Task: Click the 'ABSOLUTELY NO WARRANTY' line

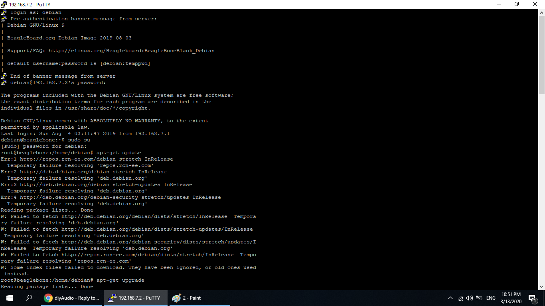Action: (105, 121)
